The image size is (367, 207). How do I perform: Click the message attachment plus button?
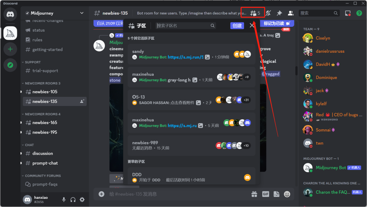(101, 194)
